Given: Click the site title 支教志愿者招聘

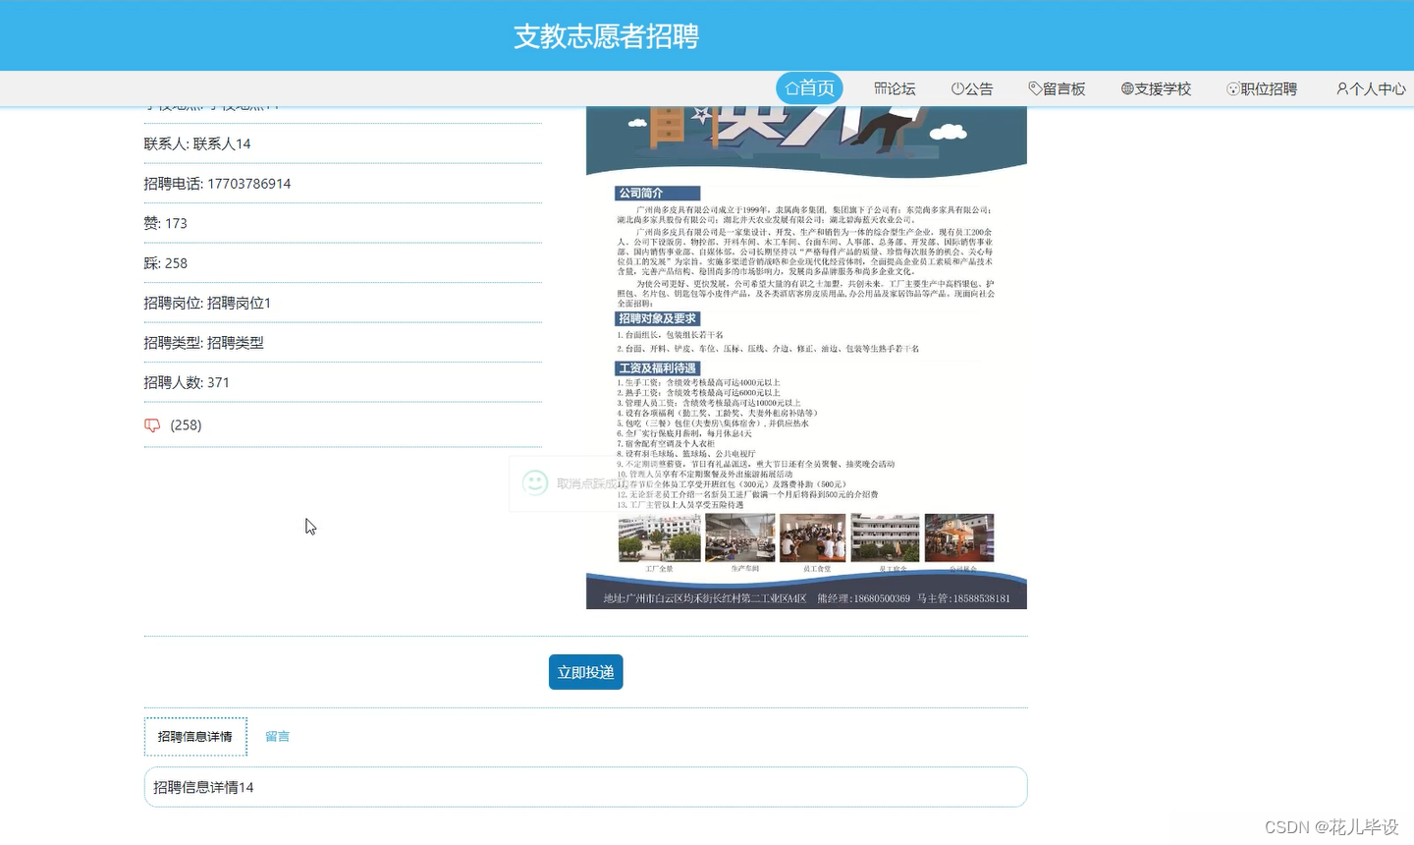Looking at the screenshot, I should (x=606, y=36).
